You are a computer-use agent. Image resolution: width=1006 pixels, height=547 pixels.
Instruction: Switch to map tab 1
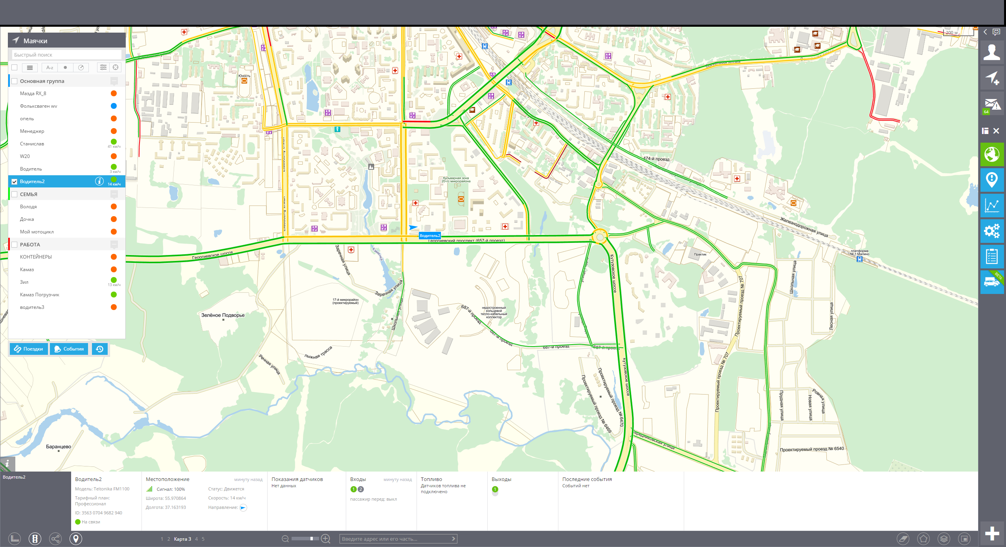(162, 539)
